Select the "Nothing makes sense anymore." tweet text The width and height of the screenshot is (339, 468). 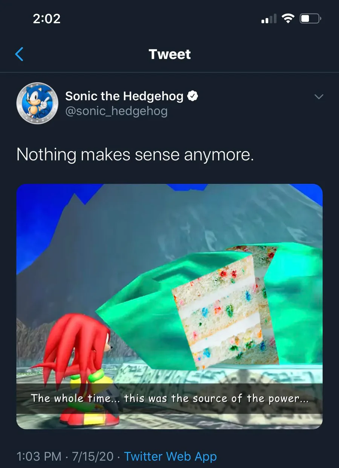(x=135, y=155)
